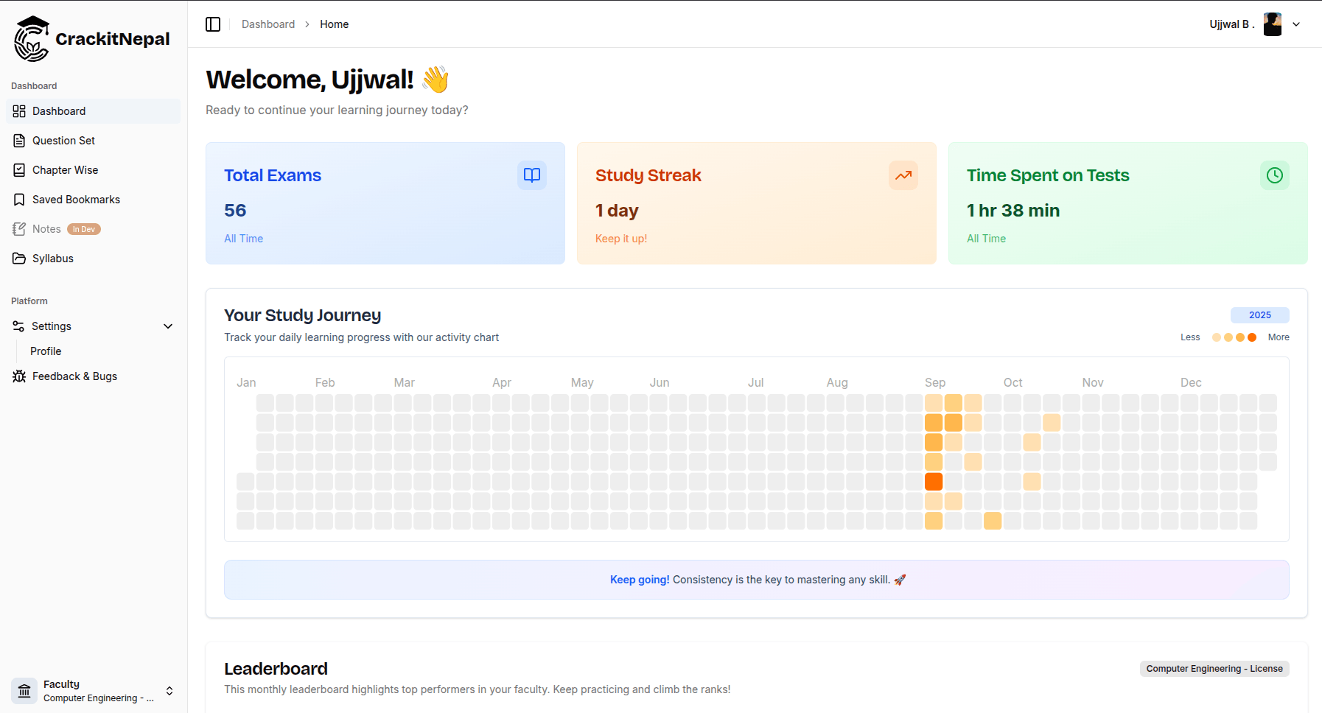
Task: Click the Feedback & Bugs bug icon
Action: coord(18,376)
